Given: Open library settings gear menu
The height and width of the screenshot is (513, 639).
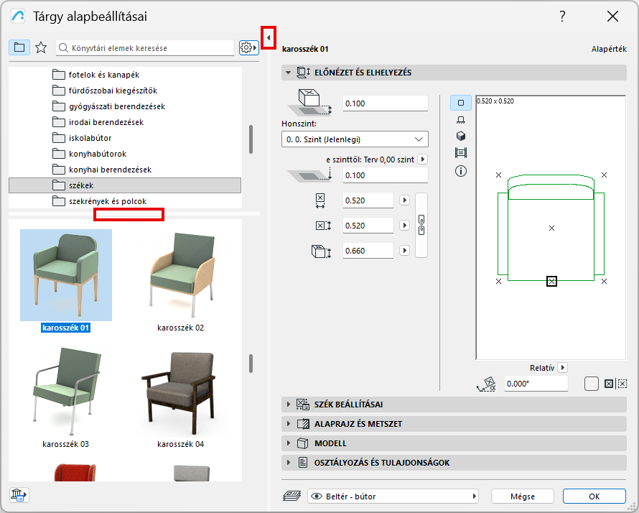Looking at the screenshot, I should click(x=248, y=47).
